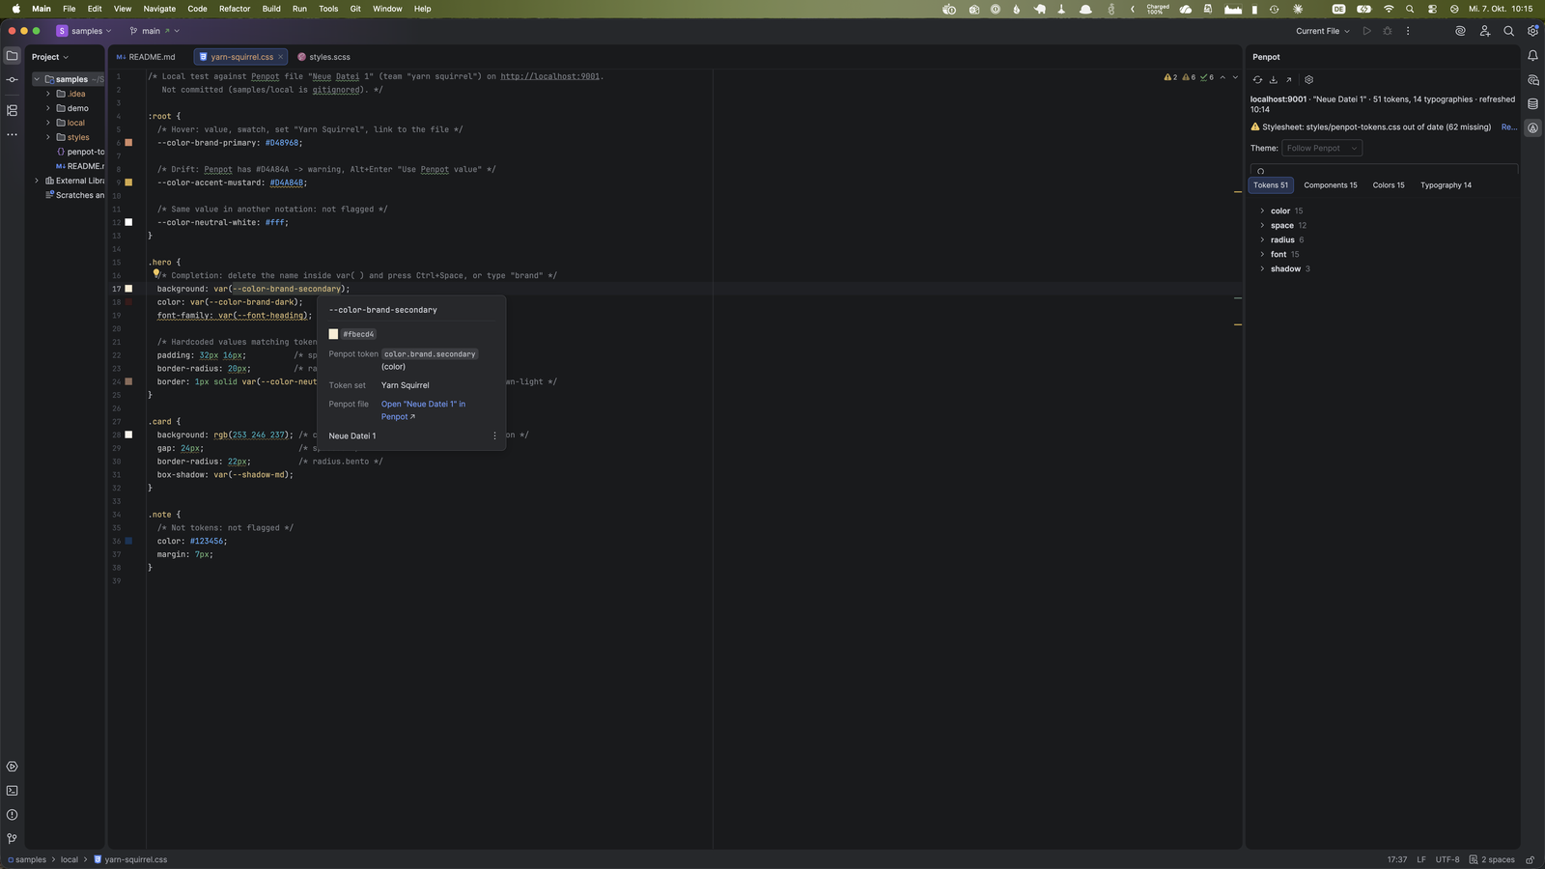Click the Debug bug icon in toolbar
The image size is (1545, 869).
pyautogui.click(x=1388, y=31)
